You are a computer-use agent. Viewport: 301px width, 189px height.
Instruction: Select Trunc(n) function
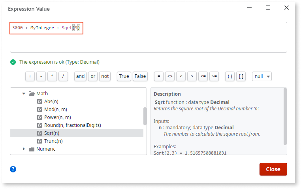click(53, 141)
